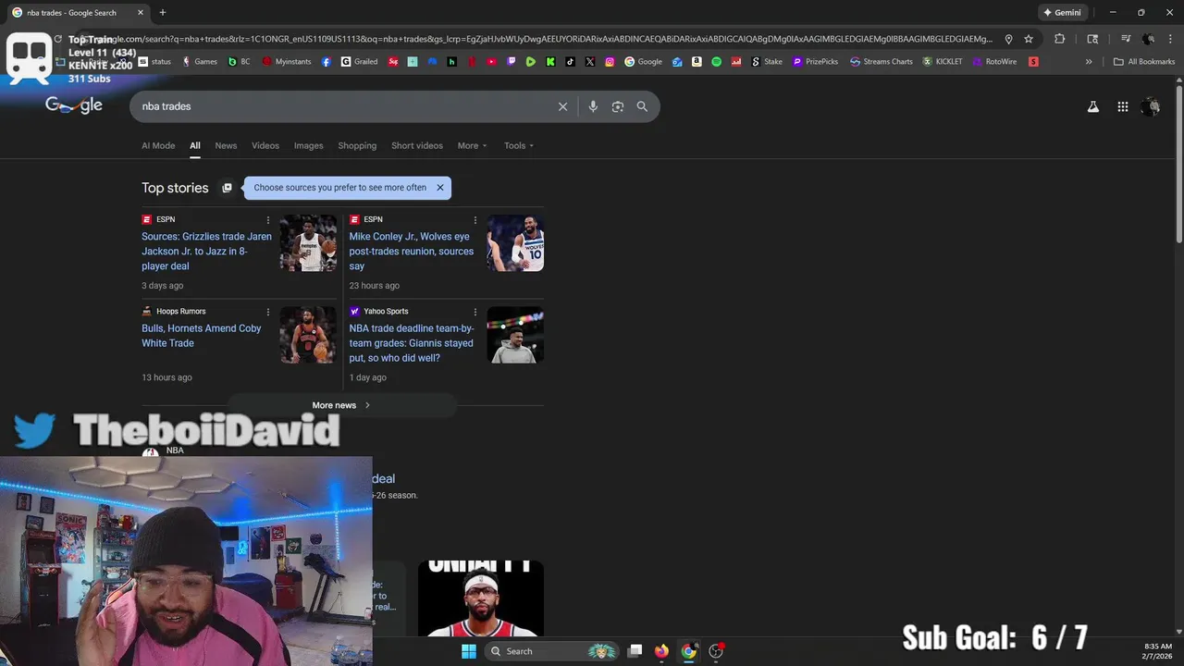Select the Videos search tab
Viewport: 1184px width, 666px height.
tap(265, 145)
